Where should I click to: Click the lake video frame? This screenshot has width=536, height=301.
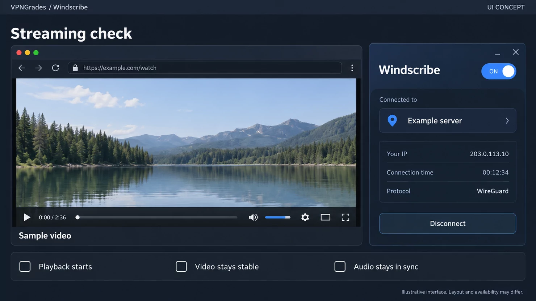(x=186, y=143)
